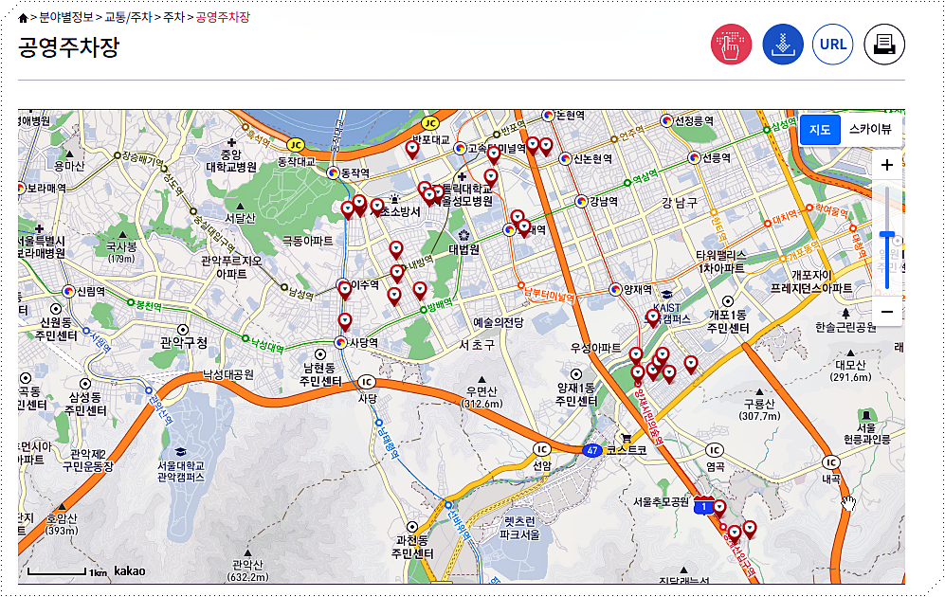The width and height of the screenshot is (945, 597).
Task: Select marker directly above 사당역
Action: 345,321
